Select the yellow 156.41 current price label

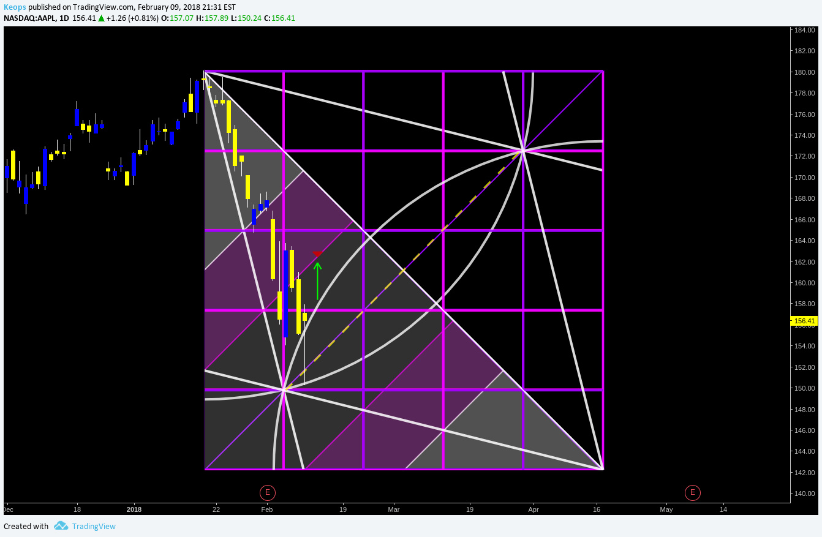coord(804,321)
